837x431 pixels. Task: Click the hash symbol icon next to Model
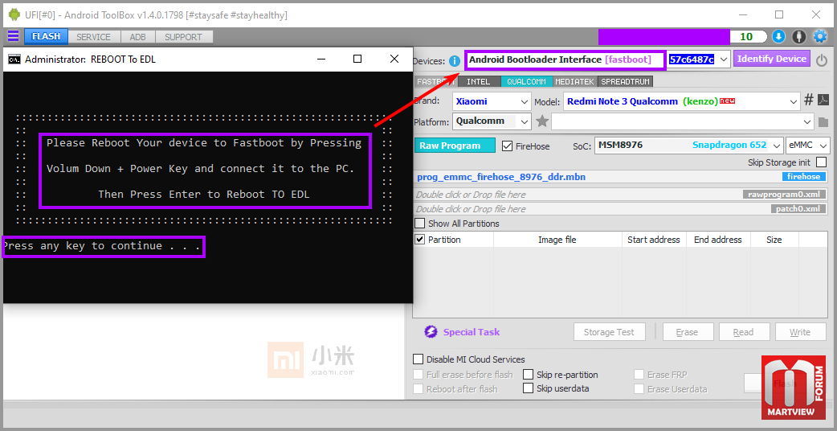click(x=809, y=100)
